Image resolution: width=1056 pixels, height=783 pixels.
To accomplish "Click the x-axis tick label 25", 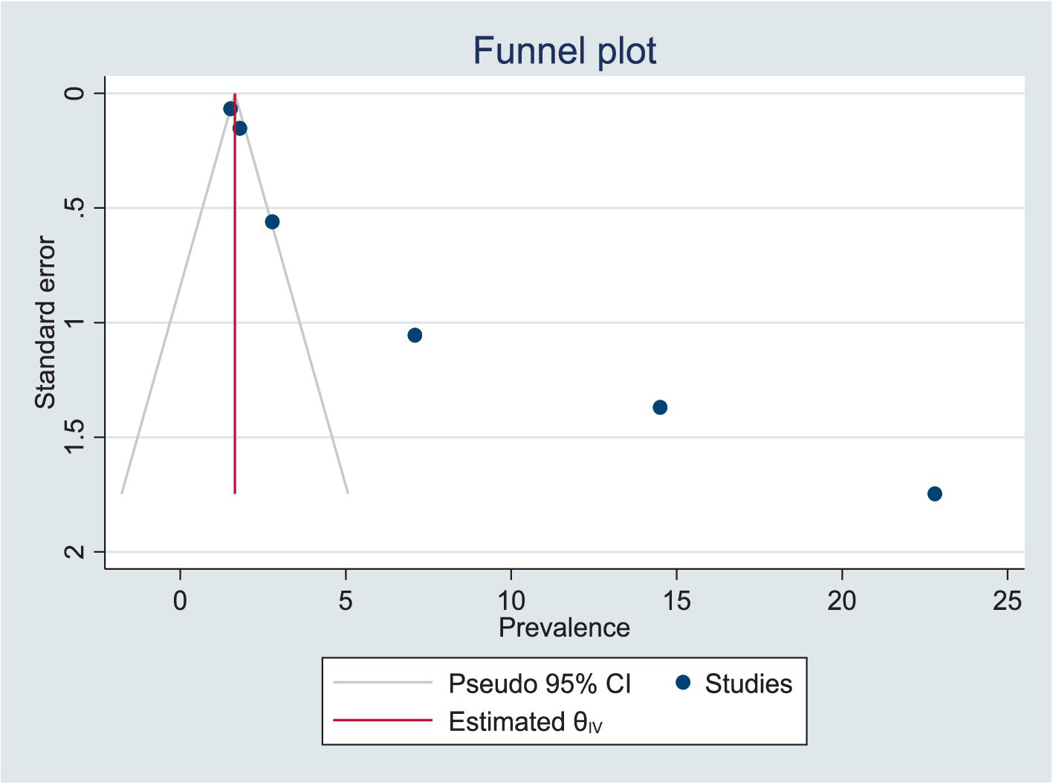I will [x=1007, y=600].
